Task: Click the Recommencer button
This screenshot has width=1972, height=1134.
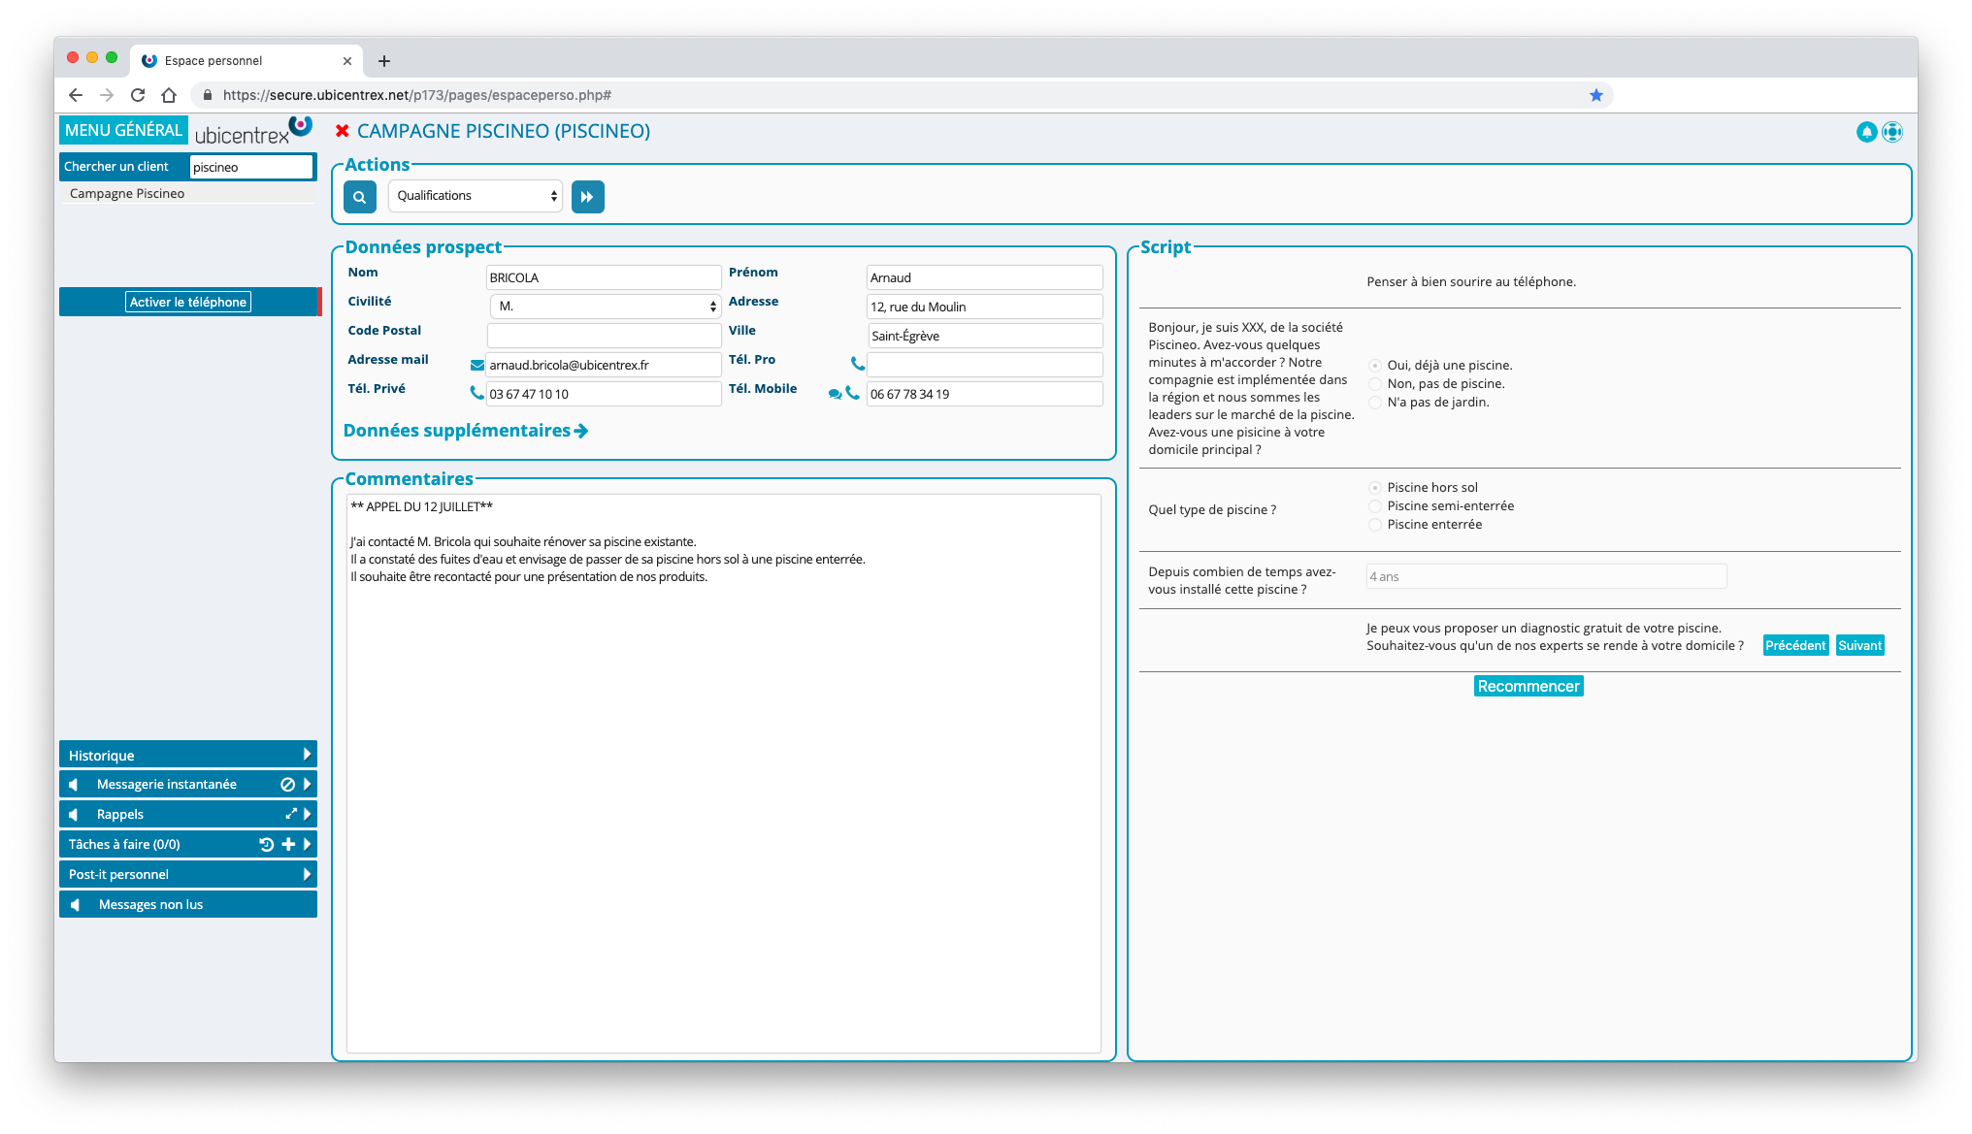Action: (1528, 687)
